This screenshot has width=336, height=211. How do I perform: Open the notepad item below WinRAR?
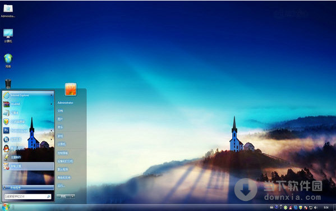[28, 113]
